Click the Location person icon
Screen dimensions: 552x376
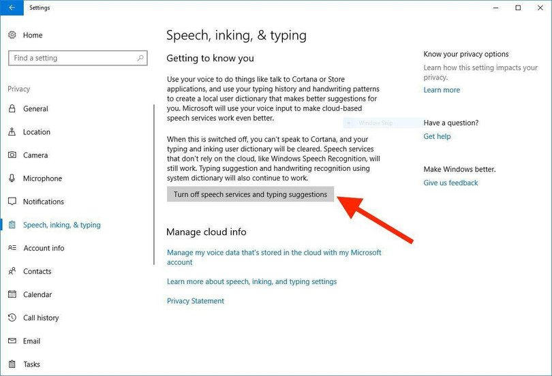pos(12,132)
